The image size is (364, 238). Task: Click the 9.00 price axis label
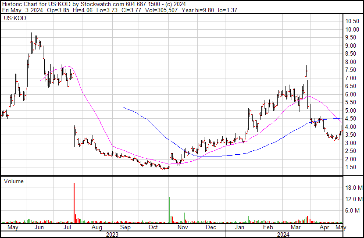(350, 46)
